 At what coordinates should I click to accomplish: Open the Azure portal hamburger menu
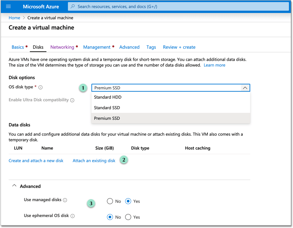8,6
